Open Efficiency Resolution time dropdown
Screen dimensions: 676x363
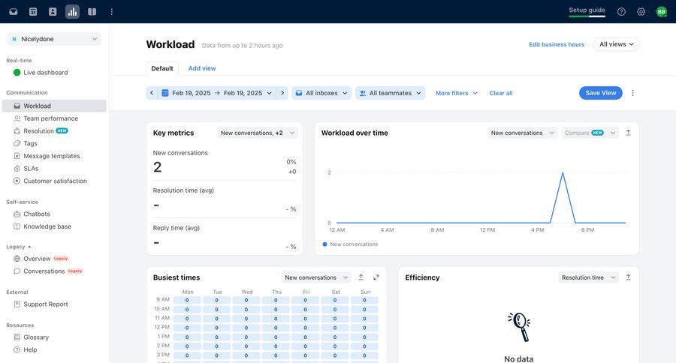(588, 277)
